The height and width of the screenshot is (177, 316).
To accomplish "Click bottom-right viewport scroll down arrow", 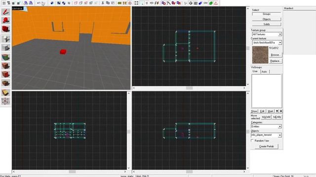I will coord(248,168).
